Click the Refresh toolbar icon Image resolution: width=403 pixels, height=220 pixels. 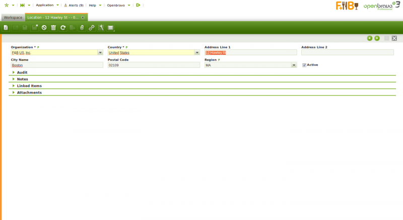click(63, 28)
